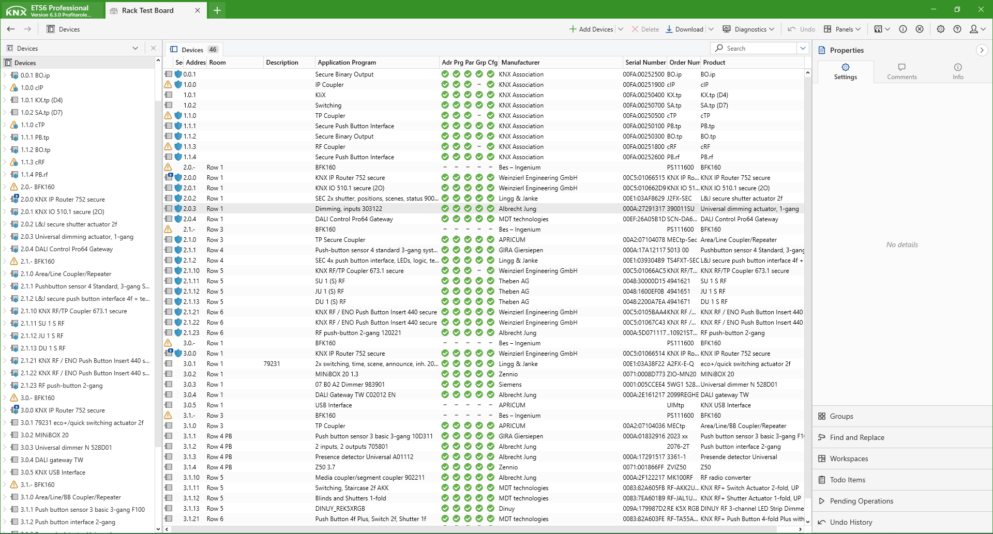Open the Add Devices dropdown arrow
The image size is (993, 534).
tap(621, 29)
